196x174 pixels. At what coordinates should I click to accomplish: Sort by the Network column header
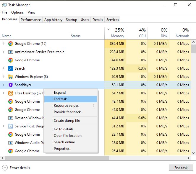[180, 33]
